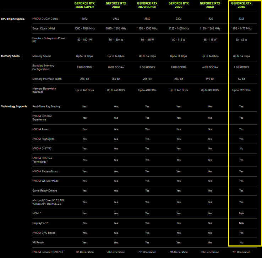Click the Memory Bandwidth (GB/sec) row label
The height and width of the screenshot is (258, 262).
(x=44, y=90)
